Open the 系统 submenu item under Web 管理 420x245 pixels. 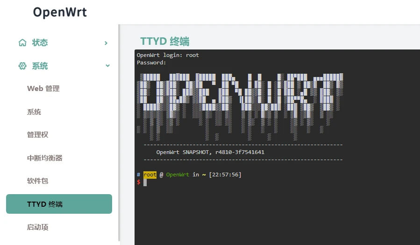point(34,112)
